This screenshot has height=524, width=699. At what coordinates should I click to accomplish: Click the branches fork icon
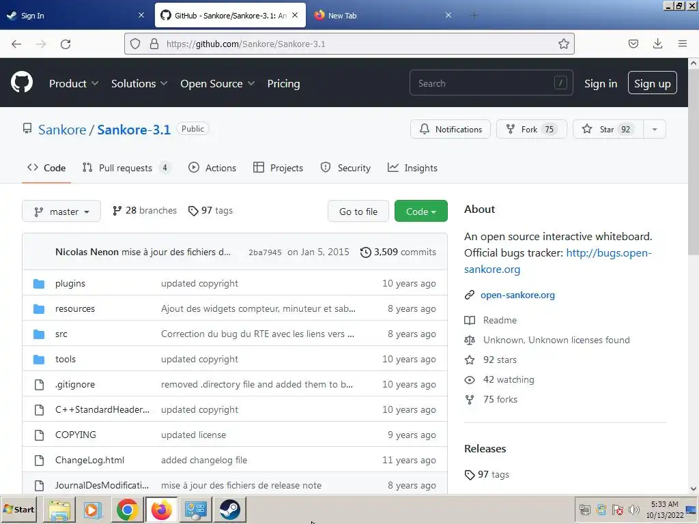point(117,211)
